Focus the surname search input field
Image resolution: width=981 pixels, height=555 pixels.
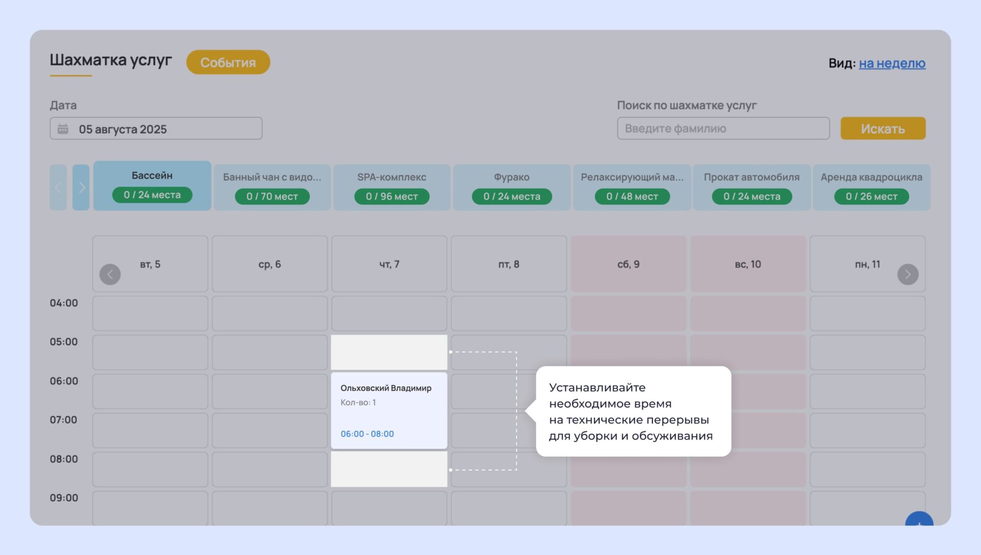(x=722, y=128)
